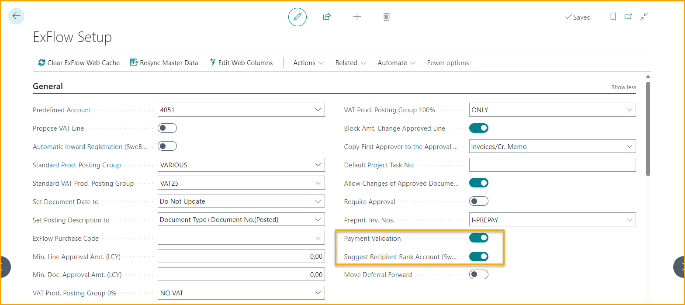The image size is (685, 305).
Task: Open the Actions menu
Action: [x=308, y=63]
